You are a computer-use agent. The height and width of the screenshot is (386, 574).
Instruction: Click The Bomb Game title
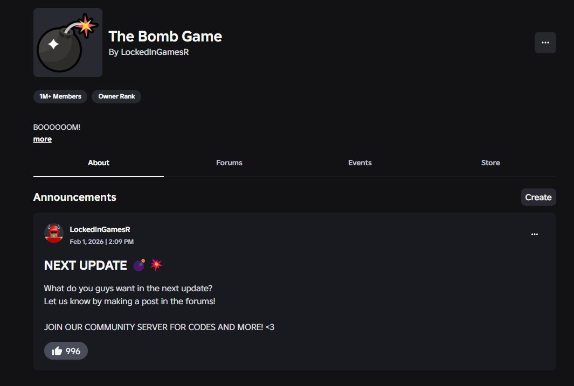165,36
